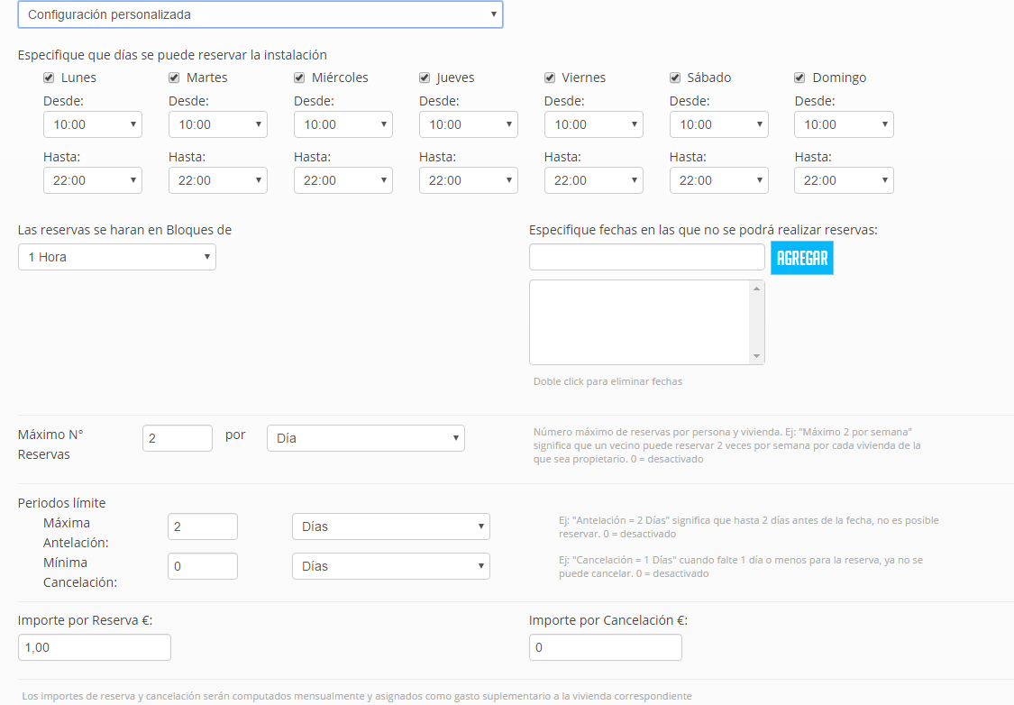Click the Importe por Reserva field
The width and height of the screenshot is (1014, 705).
(94, 647)
